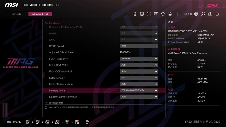Click the CPU chip icon in toolbar
Screen dimensions: 226x127
[x=142, y=14]
